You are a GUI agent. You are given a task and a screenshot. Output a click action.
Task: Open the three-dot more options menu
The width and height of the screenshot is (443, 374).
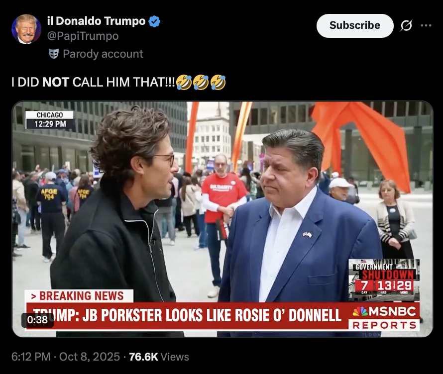tap(426, 26)
